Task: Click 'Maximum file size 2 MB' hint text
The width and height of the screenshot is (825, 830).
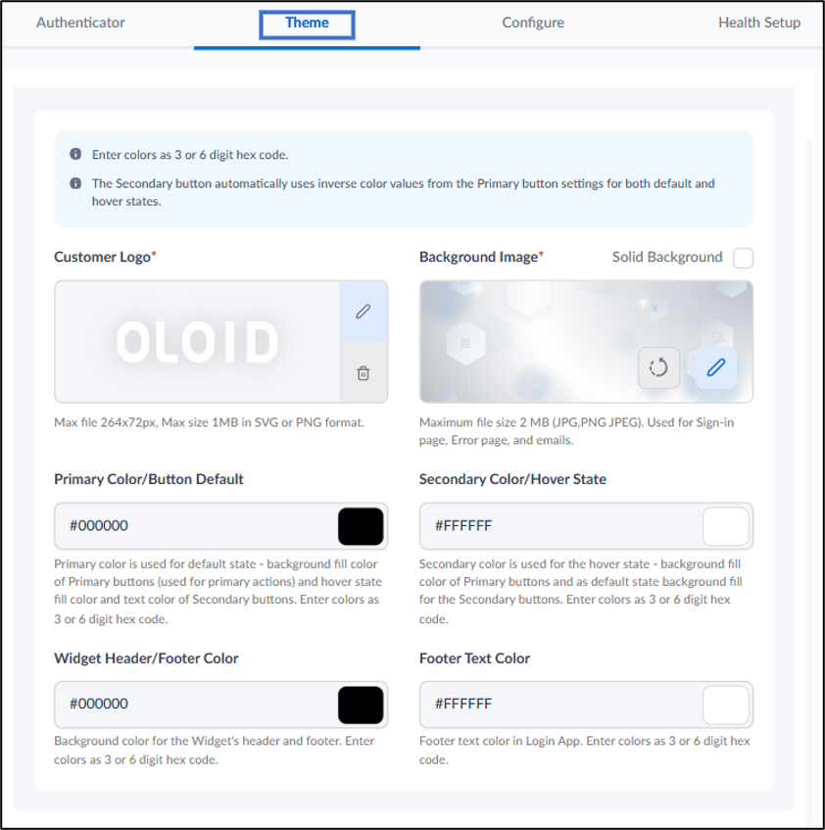Action: click(x=576, y=431)
